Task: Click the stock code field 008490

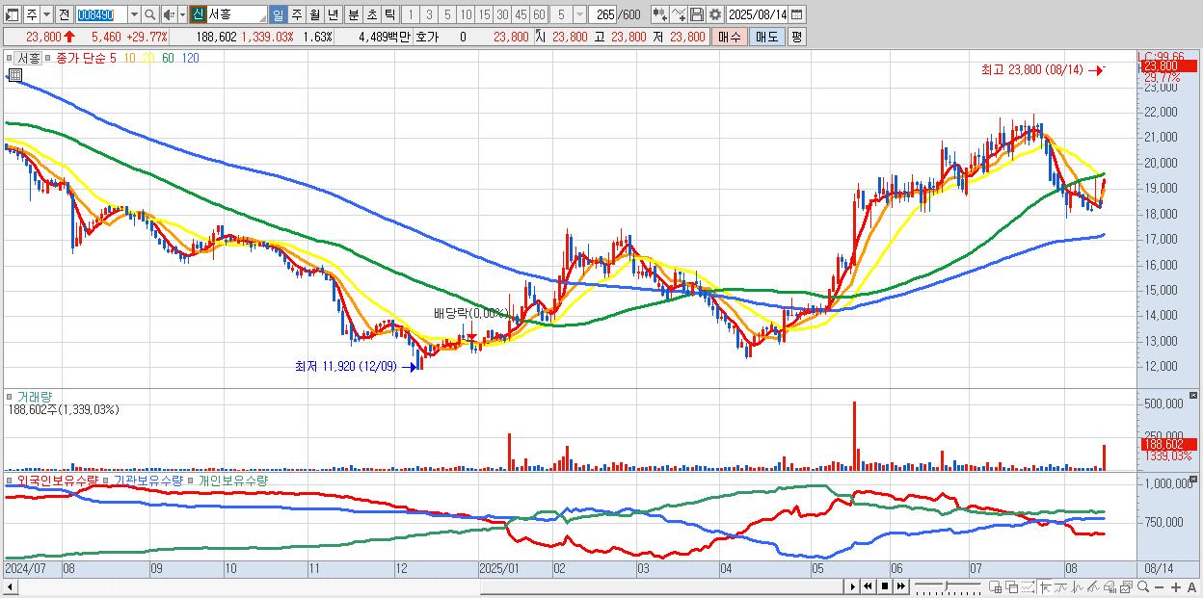Action: [x=101, y=14]
